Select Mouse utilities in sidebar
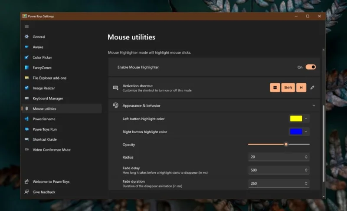Image resolution: width=347 pixels, height=211 pixels. (62, 109)
